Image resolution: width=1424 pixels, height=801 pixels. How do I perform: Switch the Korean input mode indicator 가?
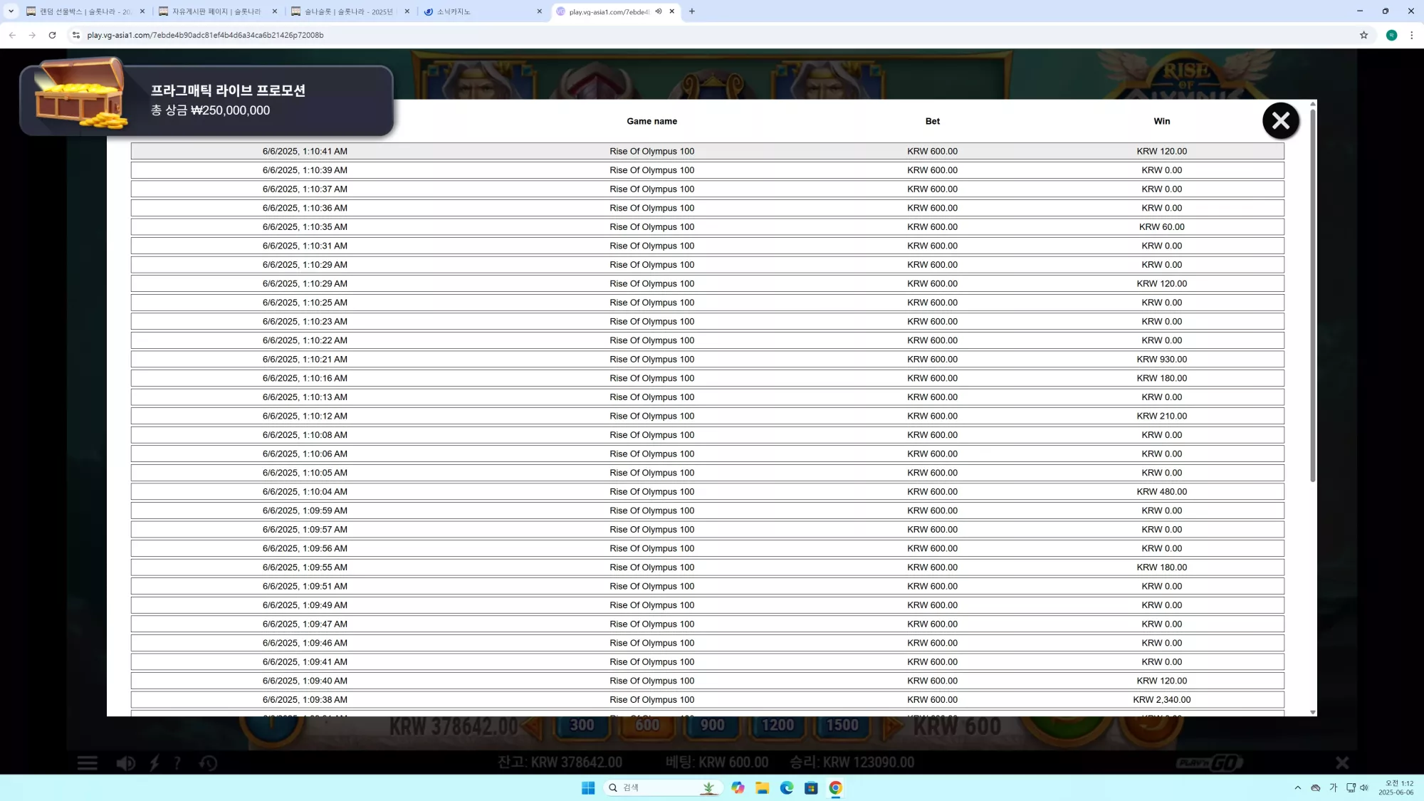tap(1334, 787)
